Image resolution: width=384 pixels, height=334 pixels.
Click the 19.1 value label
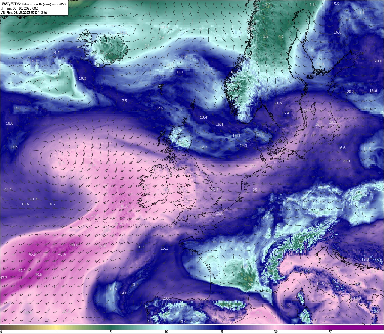tap(220, 124)
